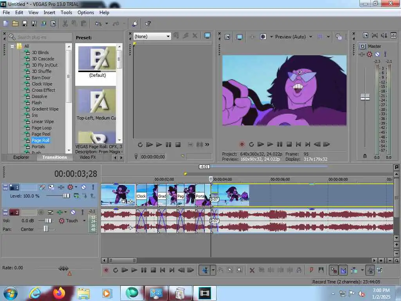Create a new project from the toolbar

[x=5, y=24]
